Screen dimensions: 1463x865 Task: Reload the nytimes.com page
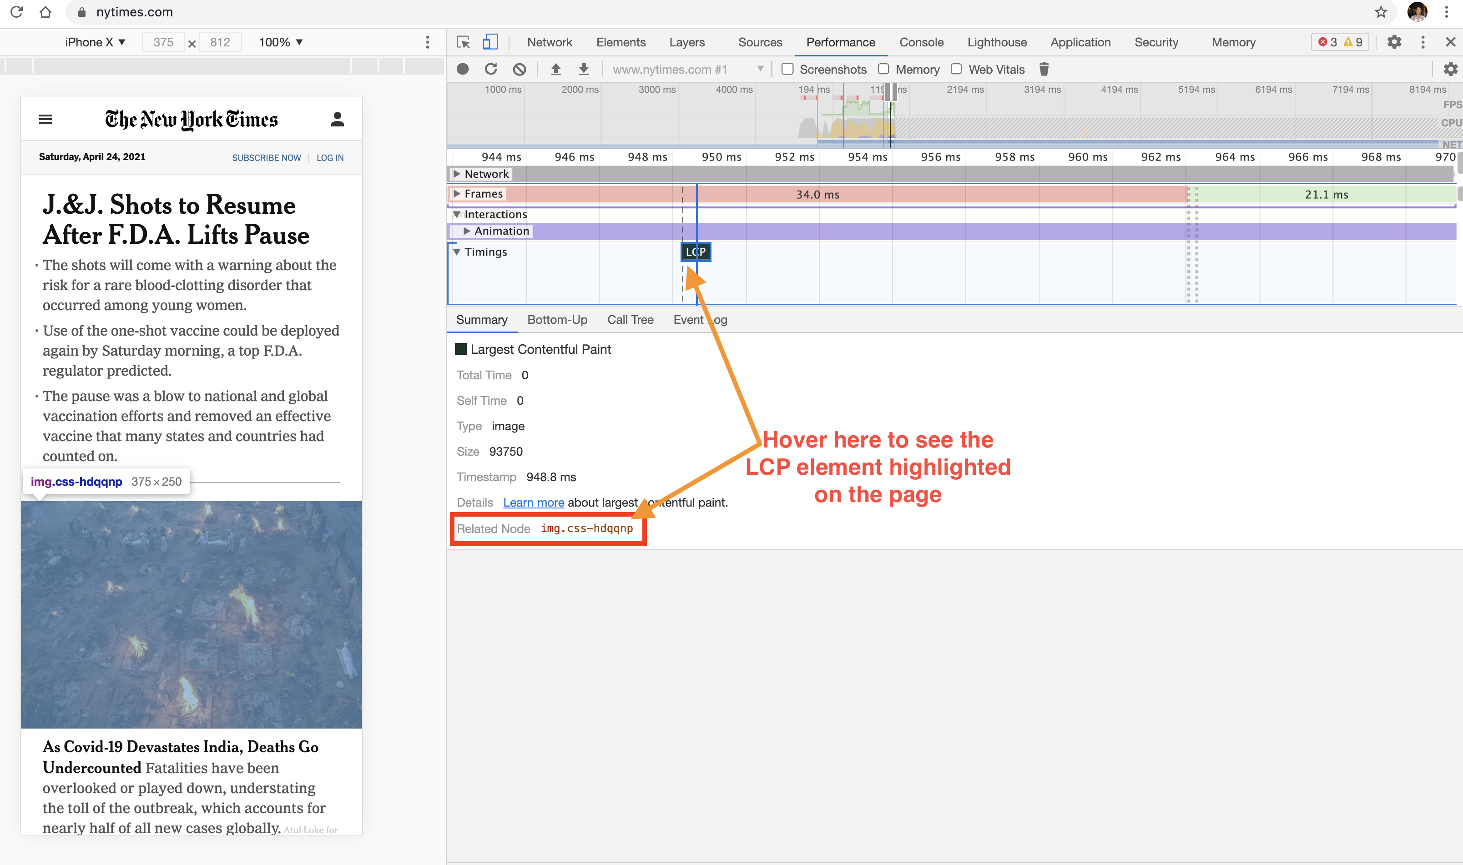[16, 12]
